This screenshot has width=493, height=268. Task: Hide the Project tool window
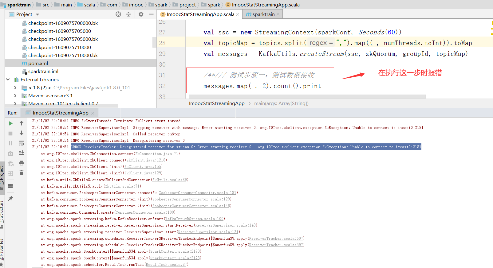tap(151, 14)
